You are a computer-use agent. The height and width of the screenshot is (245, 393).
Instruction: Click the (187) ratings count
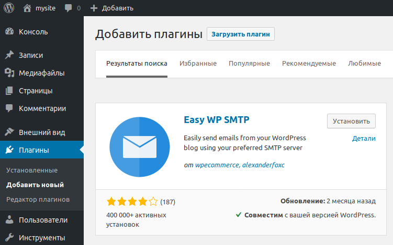(x=167, y=202)
